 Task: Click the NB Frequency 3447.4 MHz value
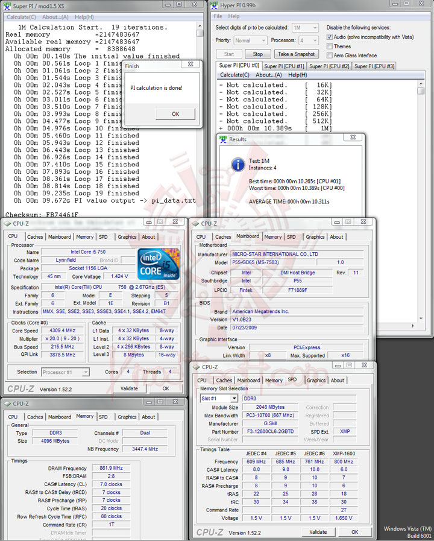[145, 449]
